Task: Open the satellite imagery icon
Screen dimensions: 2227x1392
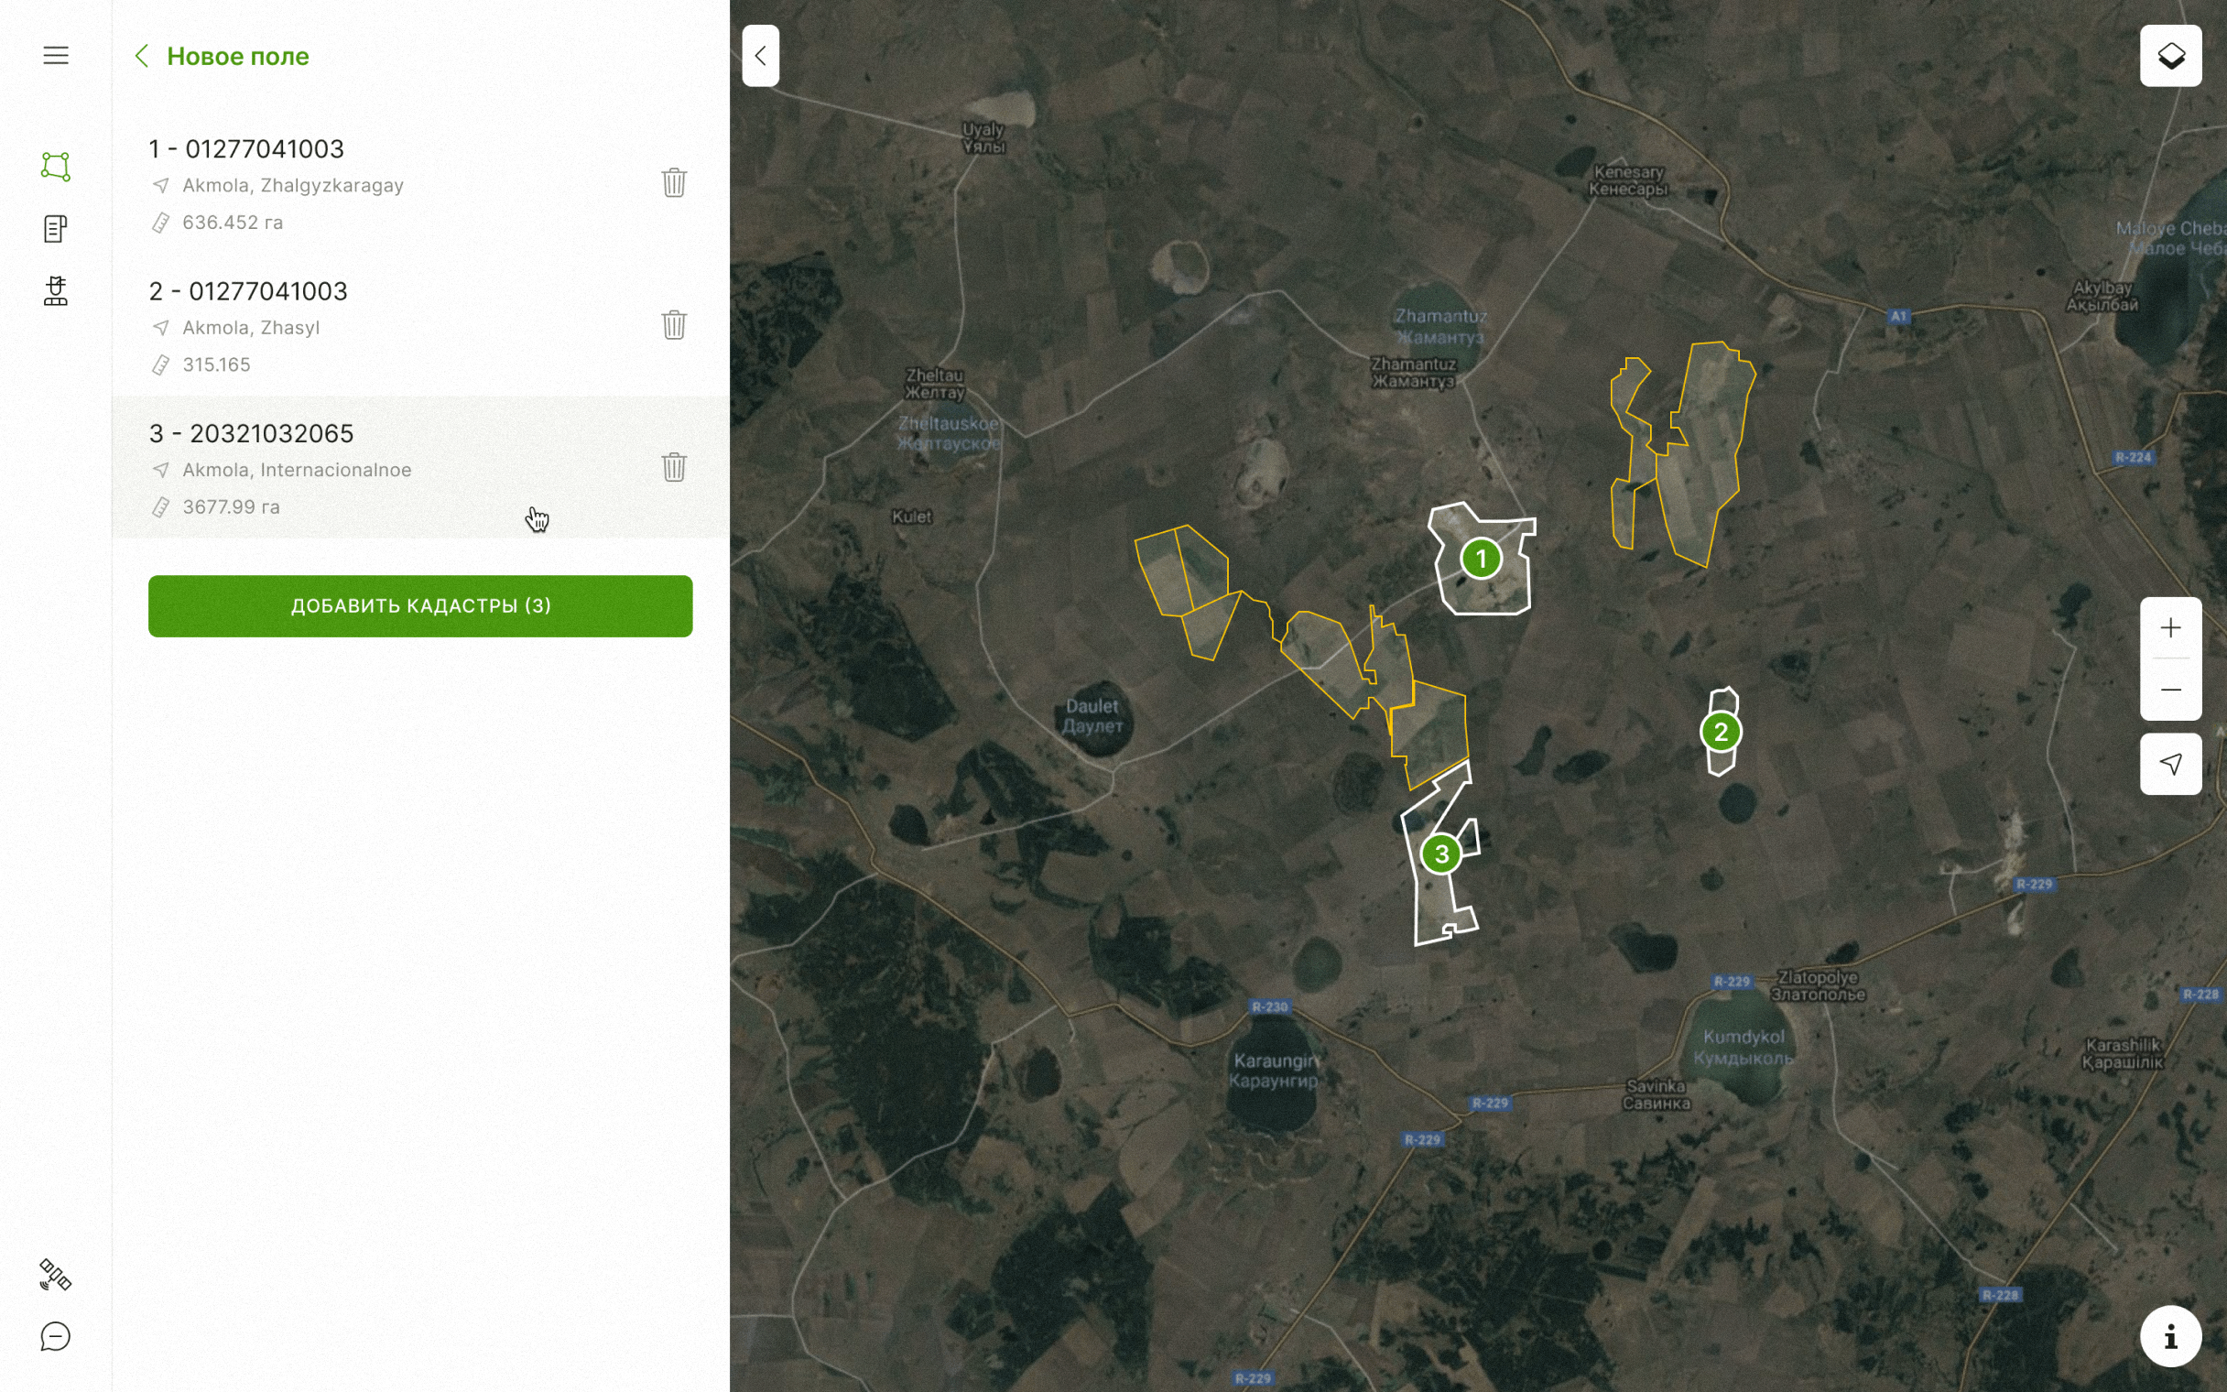Action: tap(55, 1275)
